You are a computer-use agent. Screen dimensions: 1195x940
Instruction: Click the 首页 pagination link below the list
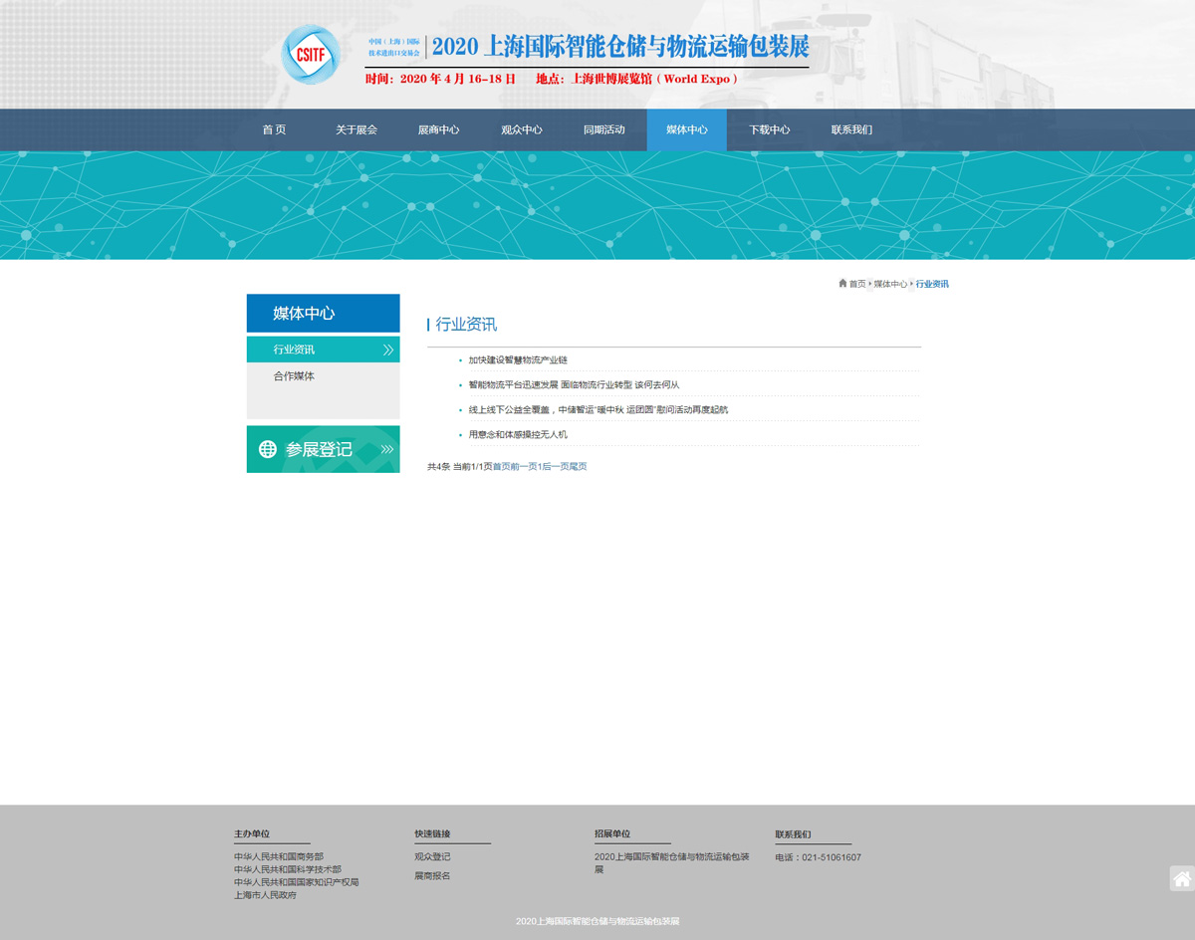[501, 466]
